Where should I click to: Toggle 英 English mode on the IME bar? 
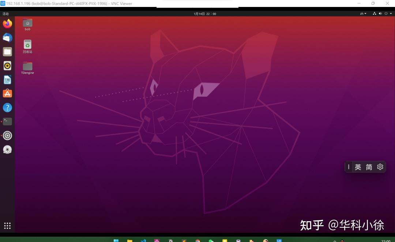pyautogui.click(x=358, y=167)
